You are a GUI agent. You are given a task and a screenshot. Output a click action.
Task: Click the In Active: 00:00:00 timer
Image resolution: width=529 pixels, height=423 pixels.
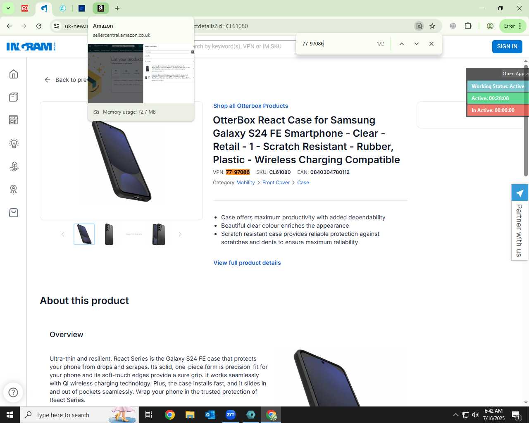pos(498,110)
